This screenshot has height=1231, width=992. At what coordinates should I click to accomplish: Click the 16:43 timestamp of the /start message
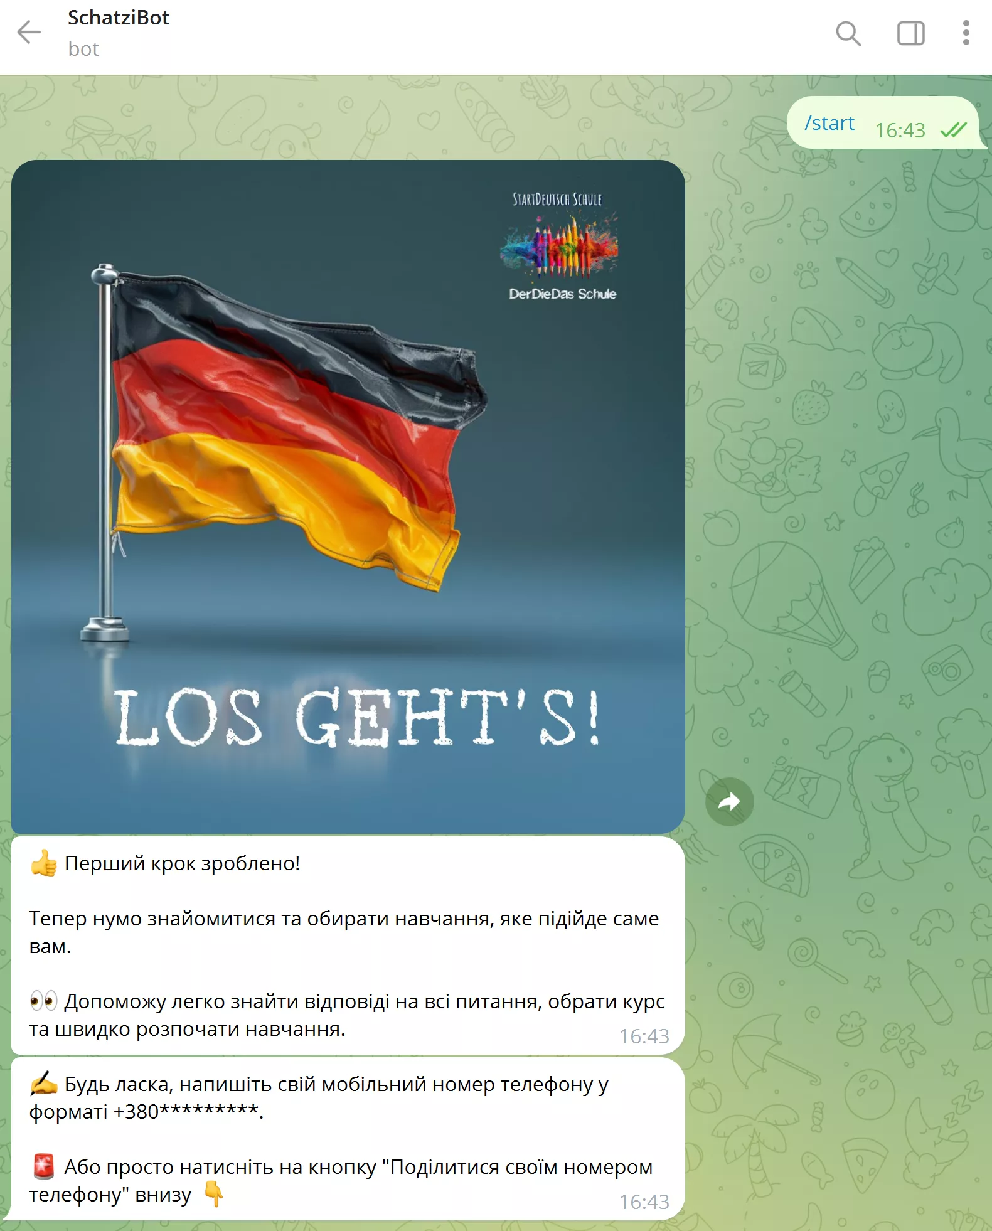pos(900,130)
